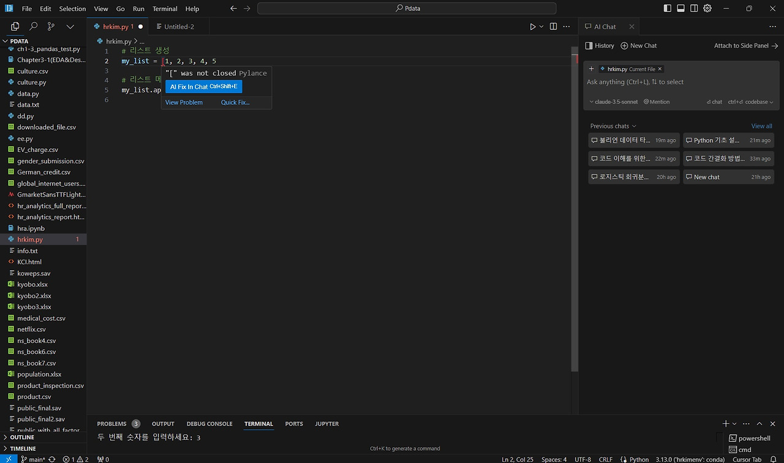
Task: Open the Source Control view icon
Action: tap(51, 26)
